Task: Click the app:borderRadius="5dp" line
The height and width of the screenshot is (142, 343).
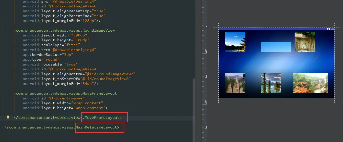Action: 48,55
